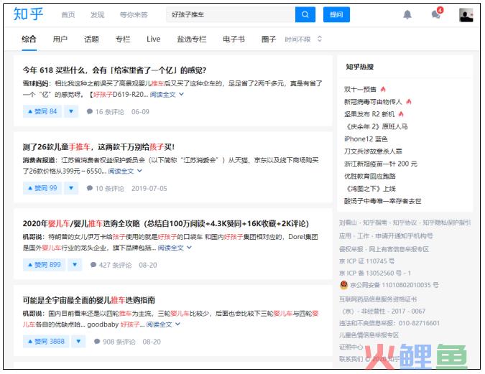Image resolution: width=485 pixels, height=374 pixels.
Task: Downvote the post with 赞同 99
Action: (71, 188)
